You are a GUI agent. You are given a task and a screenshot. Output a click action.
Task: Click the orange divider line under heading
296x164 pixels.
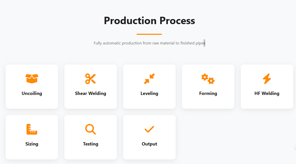click(x=149, y=34)
